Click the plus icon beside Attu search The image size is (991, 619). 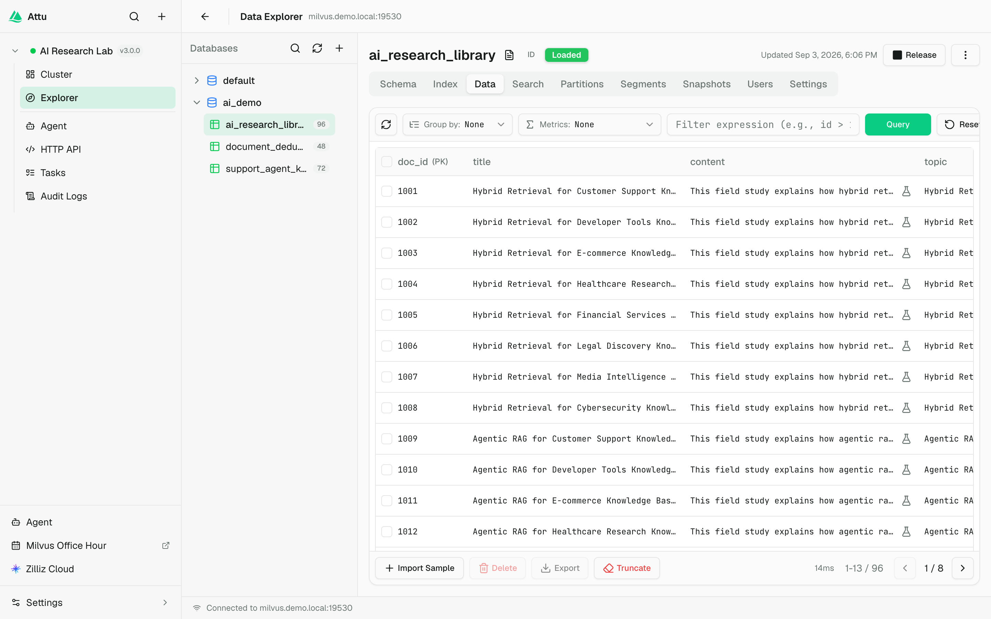tap(162, 17)
